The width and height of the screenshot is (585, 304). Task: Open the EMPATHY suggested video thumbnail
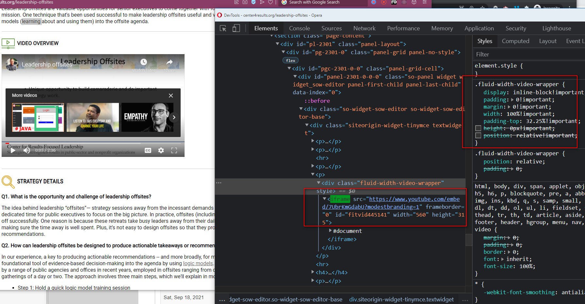(148, 117)
